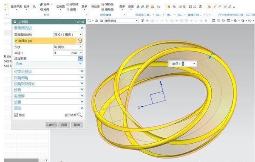Click the on-screen 半径 1 input in viewport

pos(187,64)
